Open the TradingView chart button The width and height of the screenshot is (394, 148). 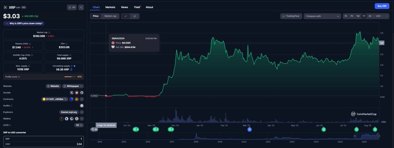click(291, 16)
